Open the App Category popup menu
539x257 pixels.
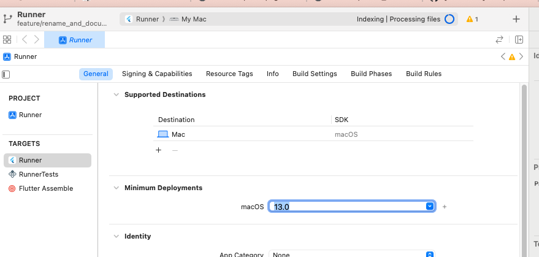(430, 254)
